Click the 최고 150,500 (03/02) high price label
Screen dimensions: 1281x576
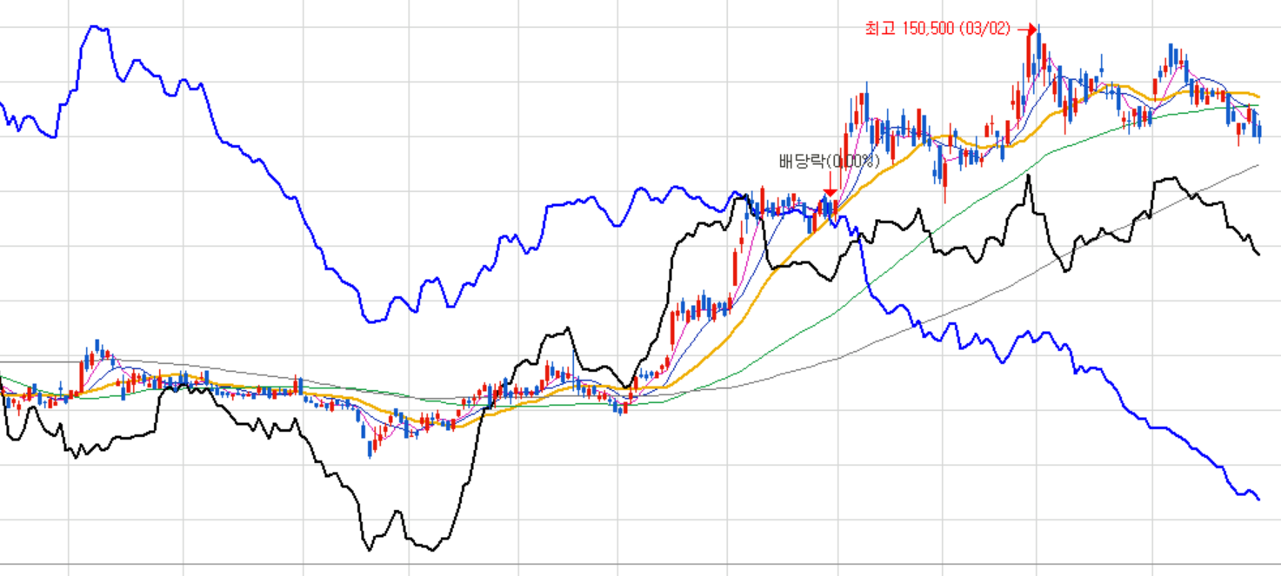click(937, 28)
